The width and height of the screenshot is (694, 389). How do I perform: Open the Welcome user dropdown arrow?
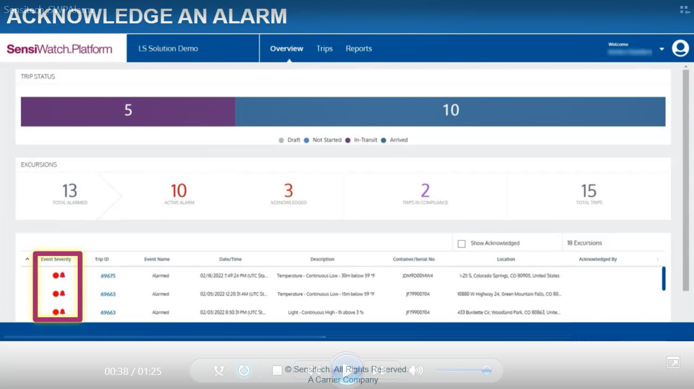[x=661, y=49]
